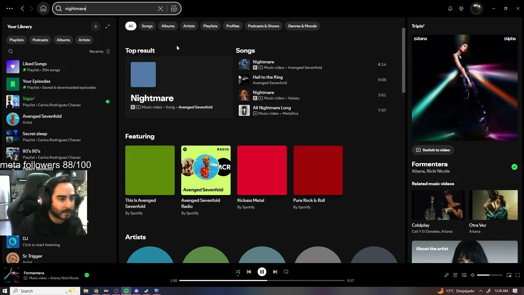Viewport: 524px width, 295px height.
Task: Click the Switch to video button
Action: [x=433, y=150]
